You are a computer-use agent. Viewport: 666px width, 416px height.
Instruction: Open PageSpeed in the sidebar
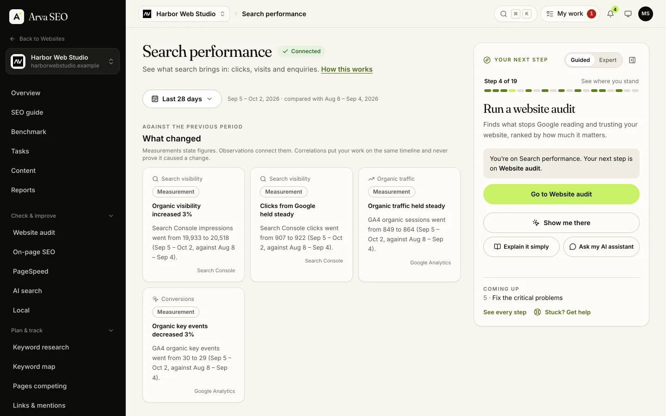click(x=62, y=271)
